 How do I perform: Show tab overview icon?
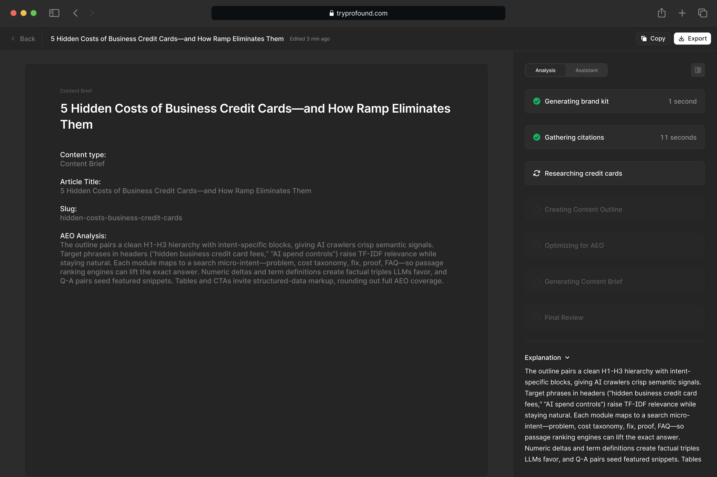[702, 13]
